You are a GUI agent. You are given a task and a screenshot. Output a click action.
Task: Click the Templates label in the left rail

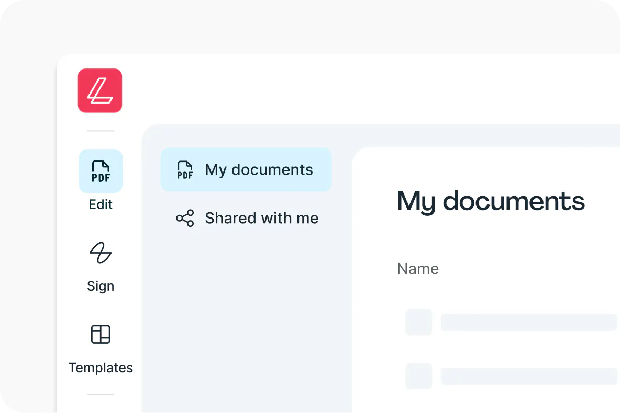(101, 368)
